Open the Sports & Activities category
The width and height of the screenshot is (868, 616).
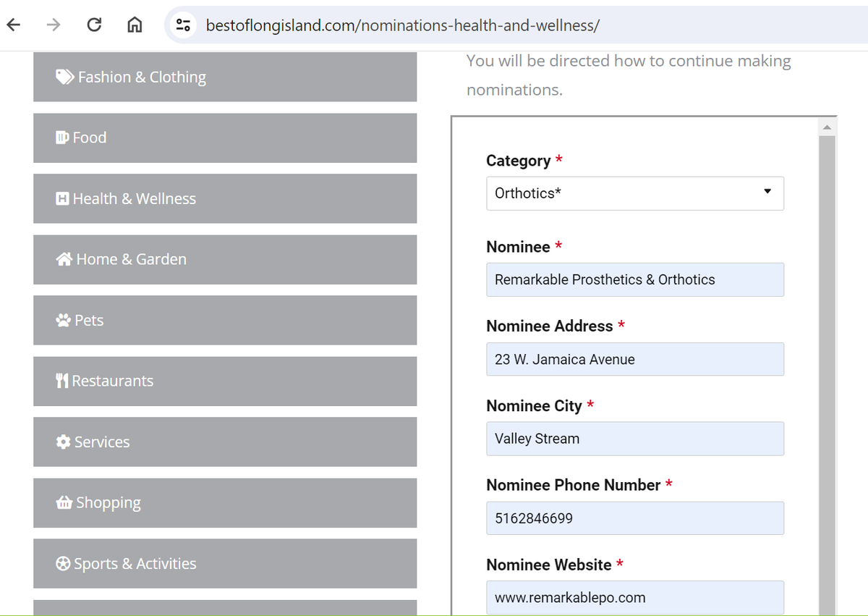click(225, 563)
